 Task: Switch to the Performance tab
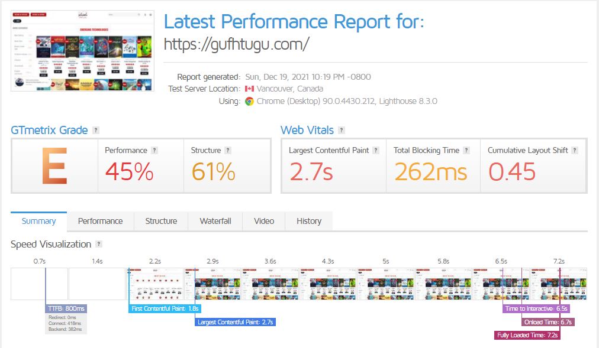coord(101,221)
